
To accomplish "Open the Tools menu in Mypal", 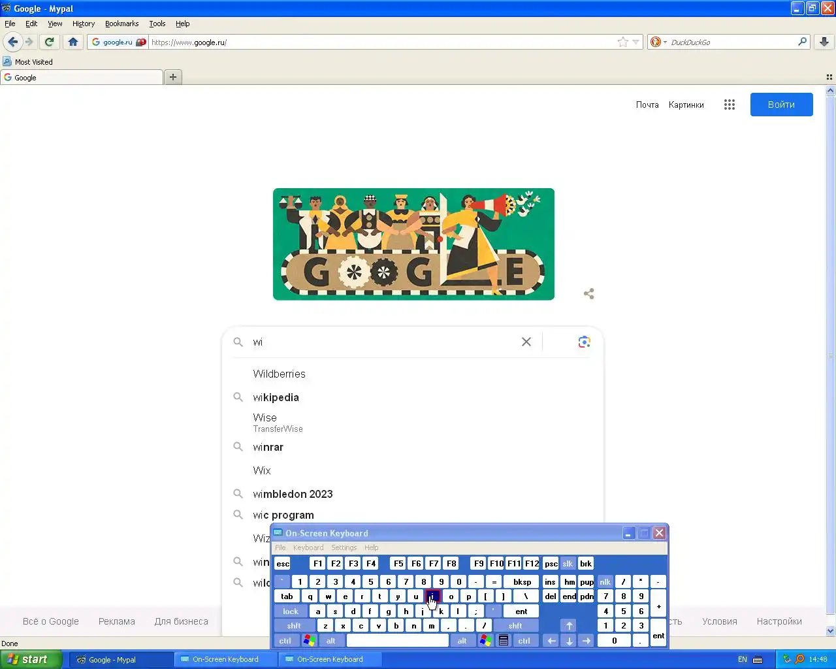I will tap(157, 24).
